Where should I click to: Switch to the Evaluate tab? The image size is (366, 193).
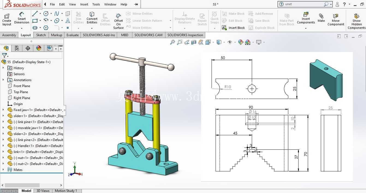(73, 35)
